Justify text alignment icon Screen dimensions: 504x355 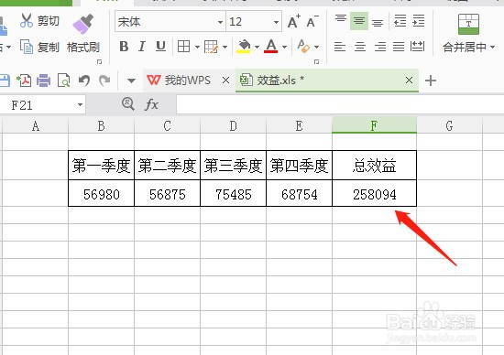399,47
